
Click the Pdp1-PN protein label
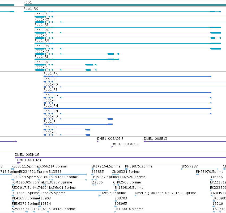pyautogui.click(x=51, y=111)
